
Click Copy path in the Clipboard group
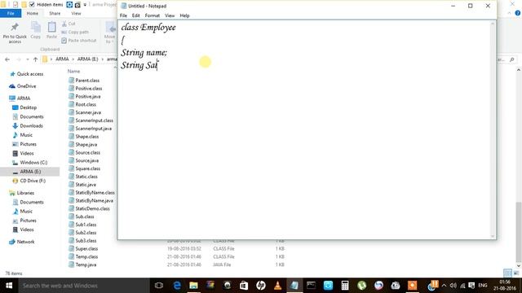click(75, 33)
